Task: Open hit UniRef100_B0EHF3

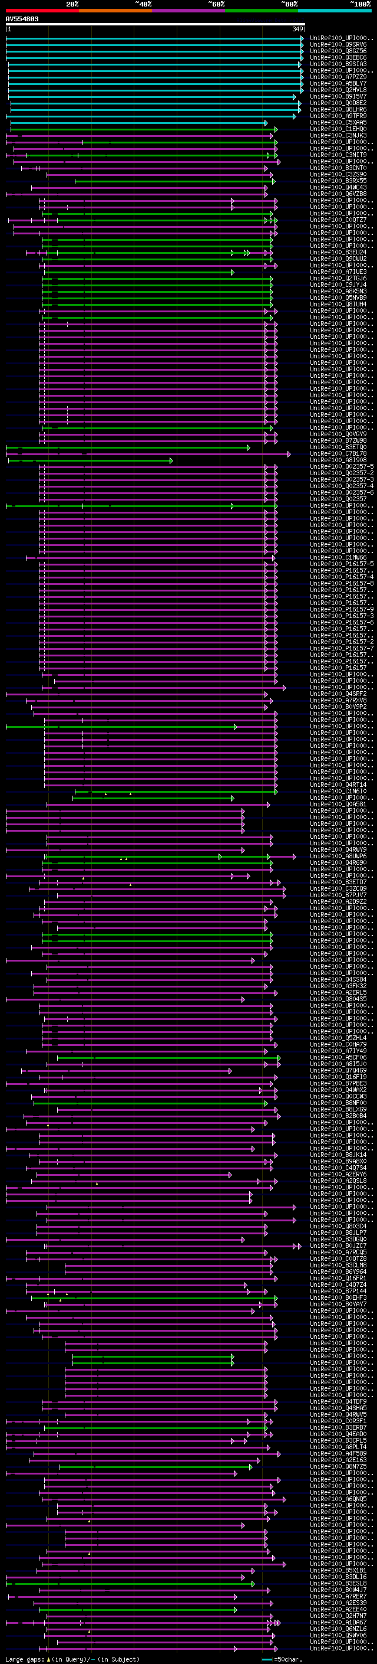Action: click(x=338, y=1297)
